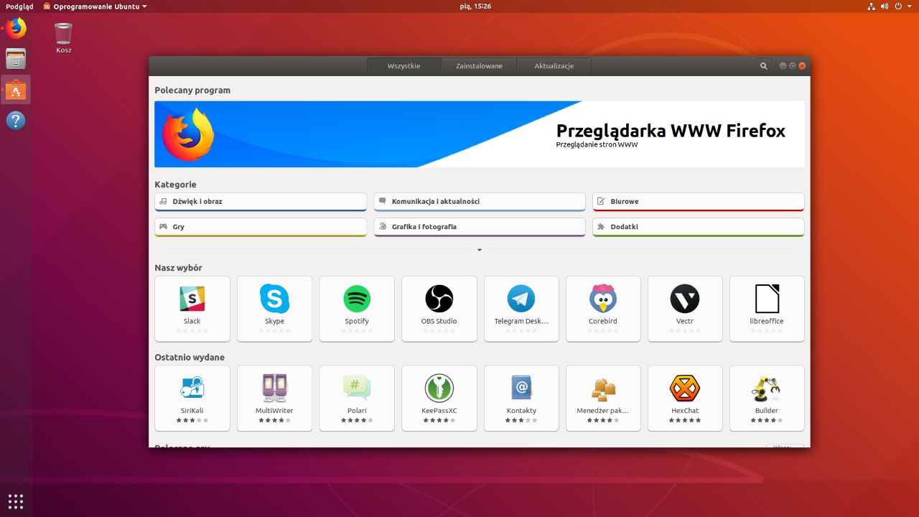The width and height of the screenshot is (919, 517).
Task: Expand more categories arrow
Action: click(480, 250)
